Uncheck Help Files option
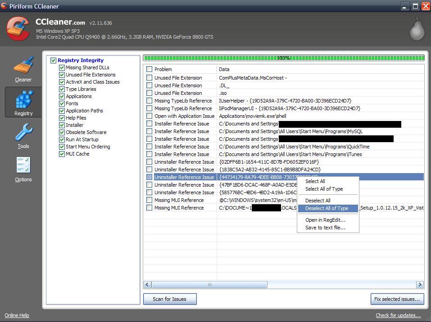 (62, 118)
